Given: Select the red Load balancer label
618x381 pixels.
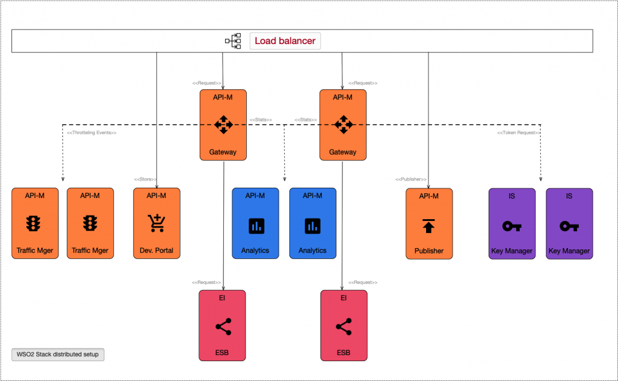Looking at the screenshot, I should [285, 41].
